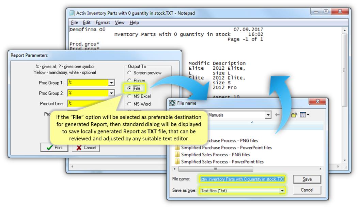Click Print button in Report Parameters
This screenshot has height=208, width=359.
54,148
